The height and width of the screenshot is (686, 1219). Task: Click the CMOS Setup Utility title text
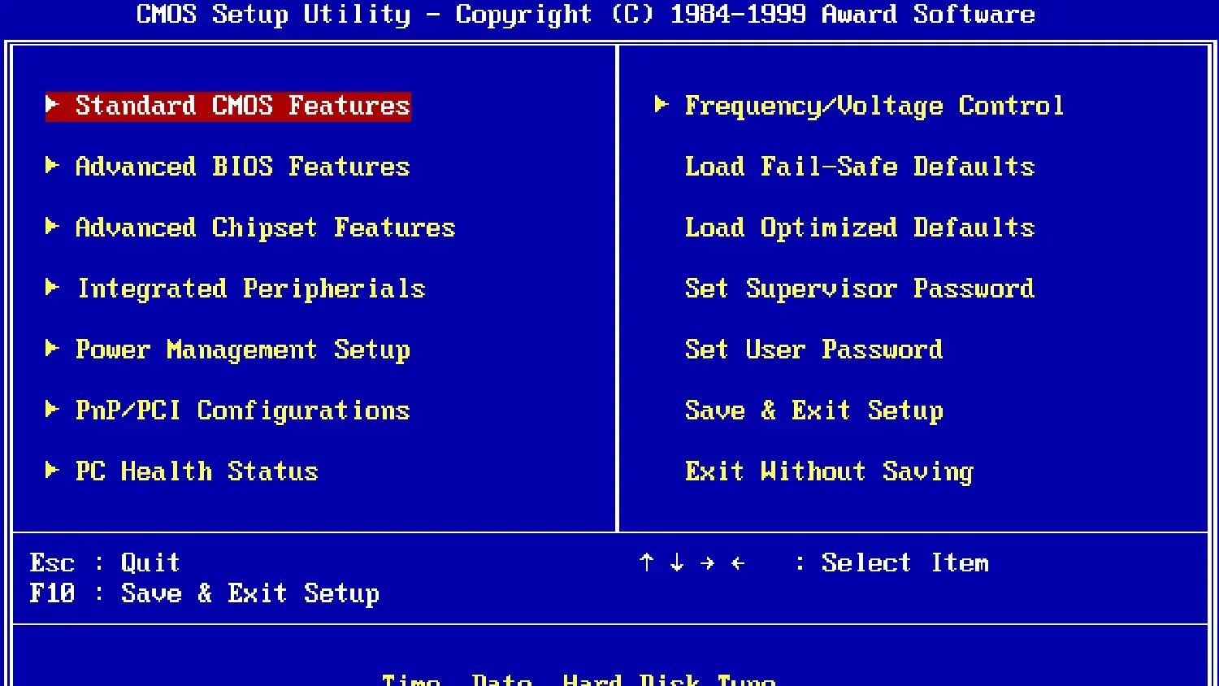click(586, 14)
